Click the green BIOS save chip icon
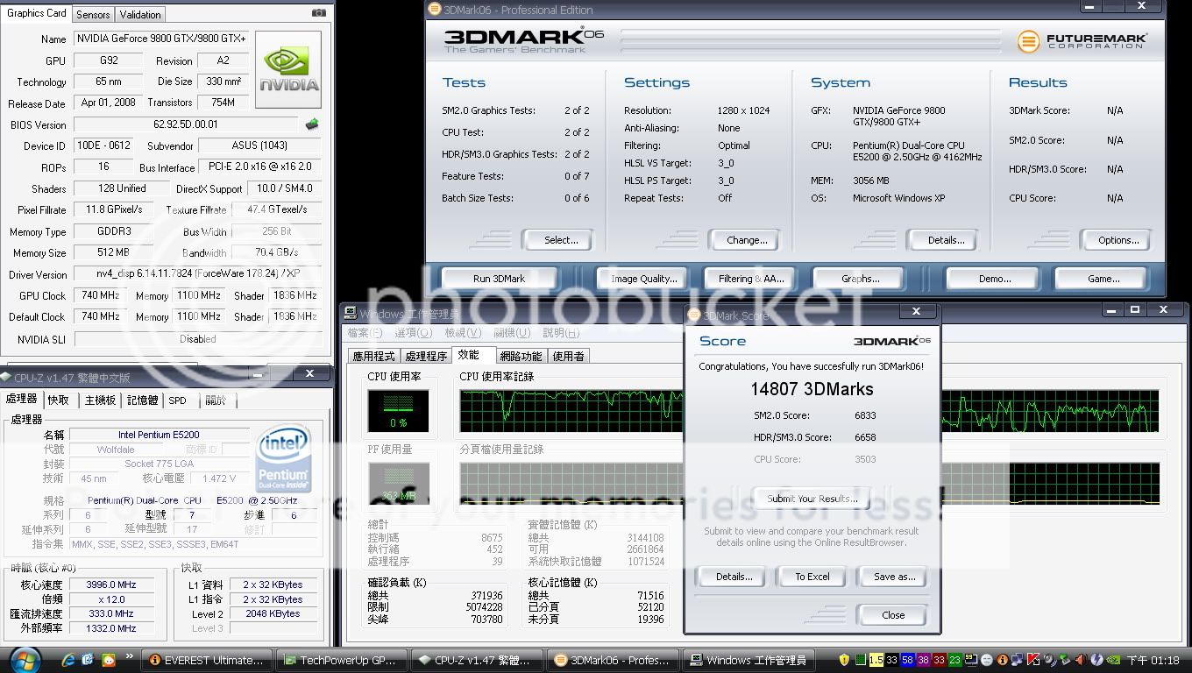Viewport: 1192px width, 673px height. [311, 124]
